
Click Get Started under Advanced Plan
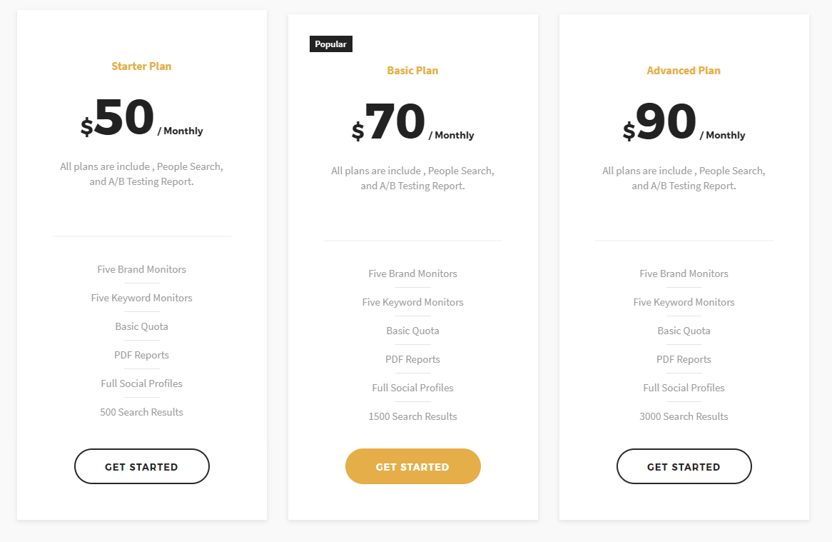click(x=684, y=466)
